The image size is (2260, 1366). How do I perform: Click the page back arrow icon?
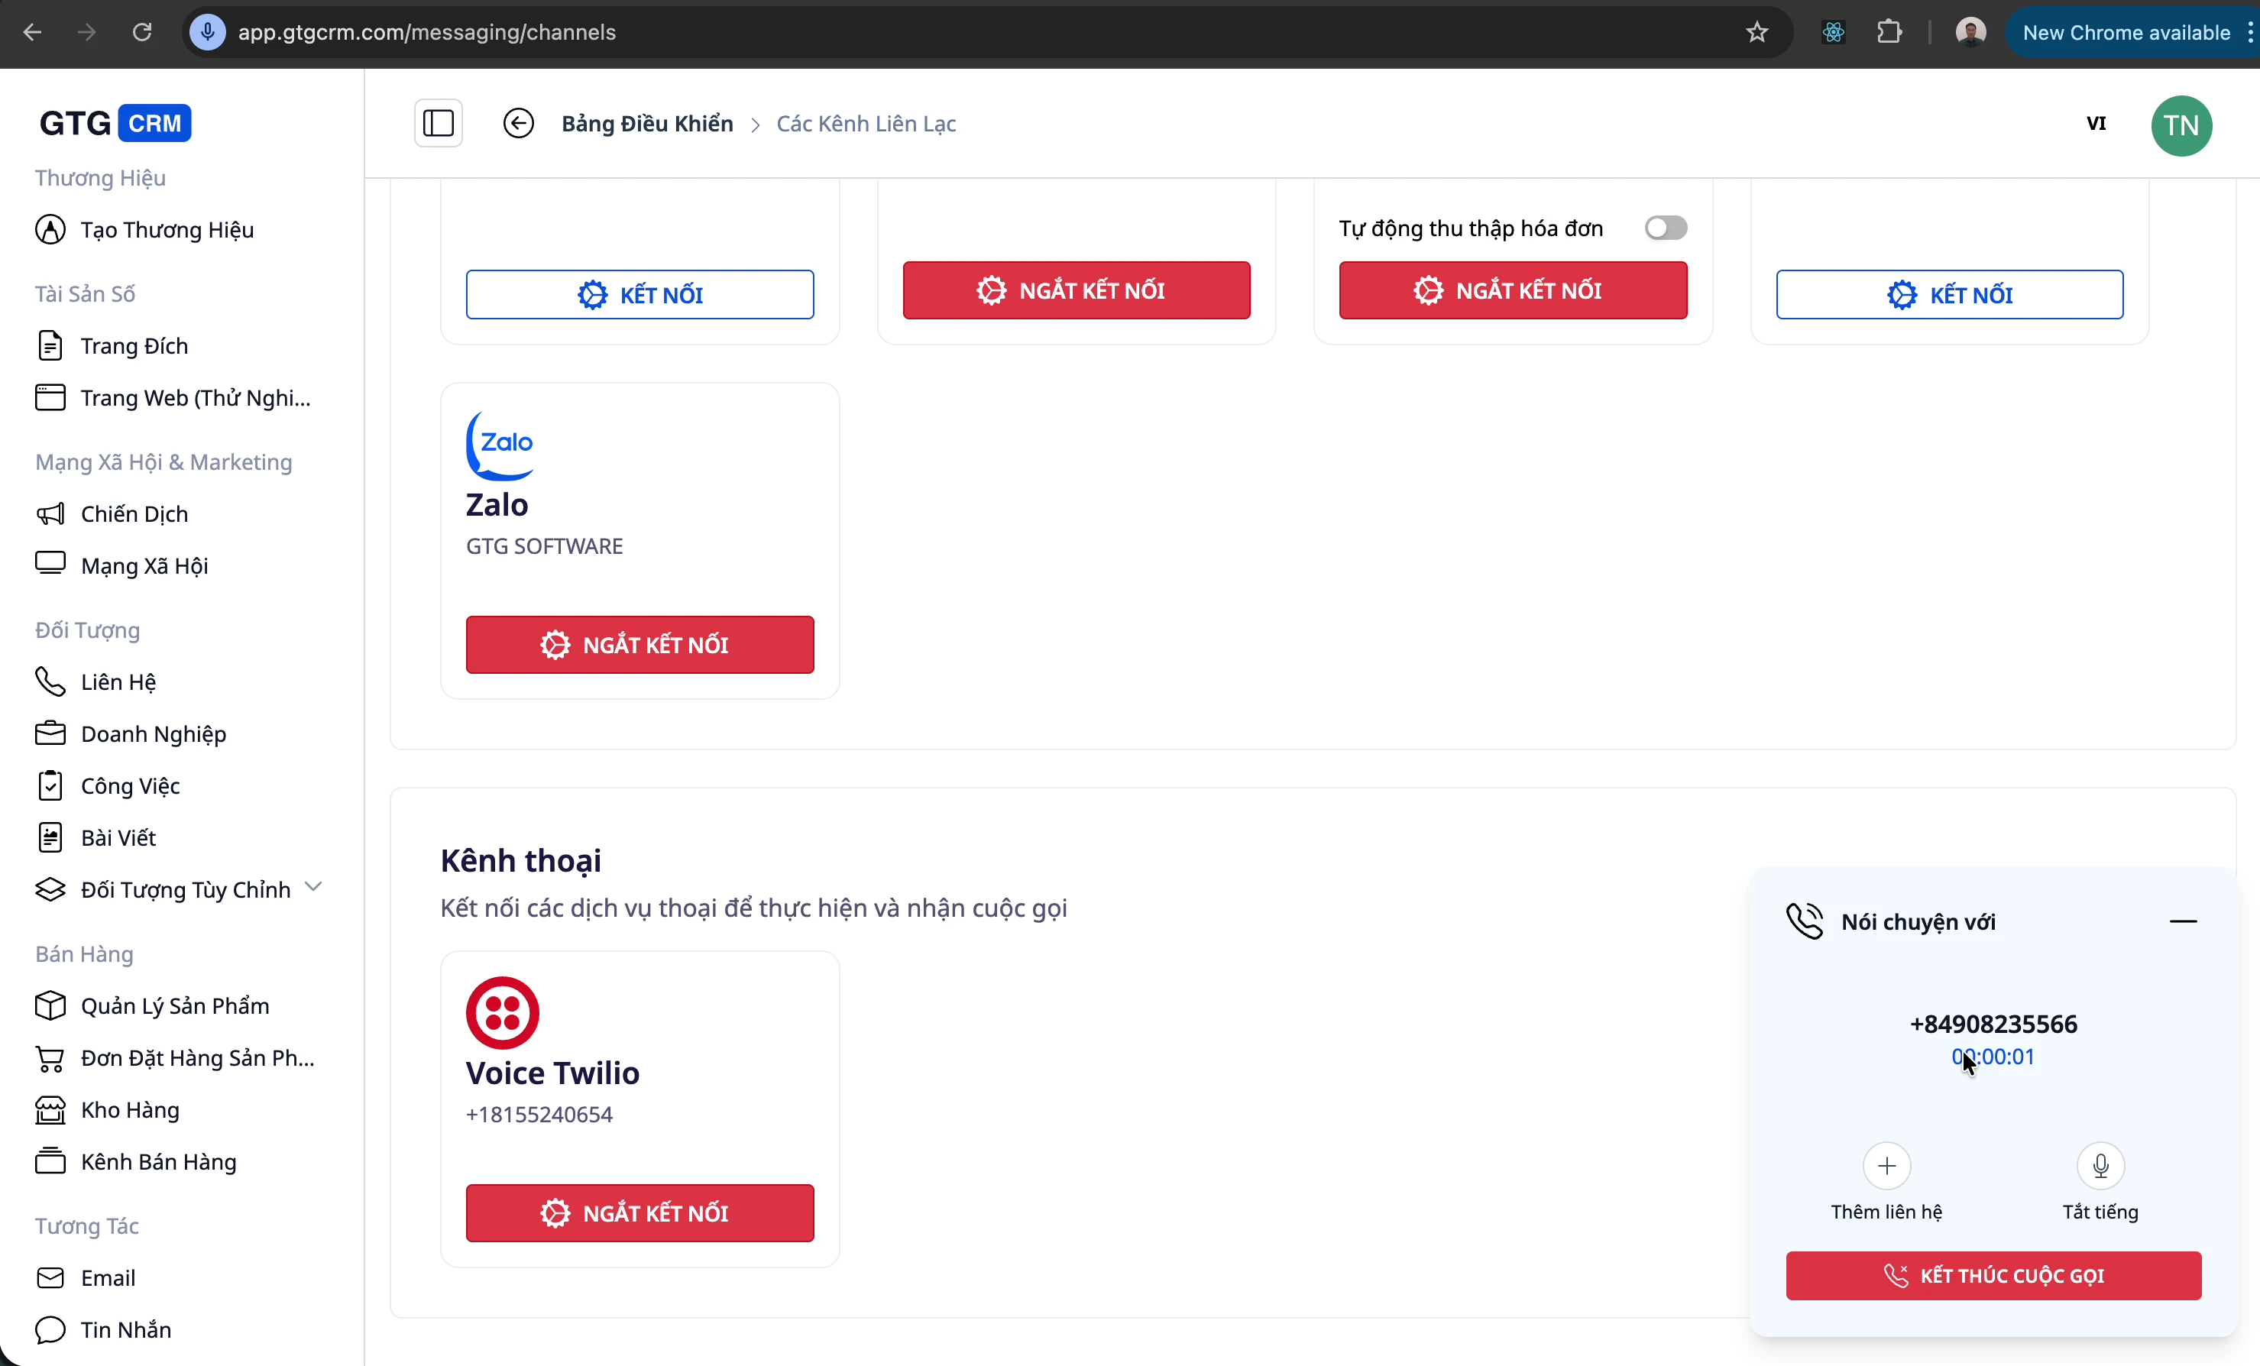(519, 123)
